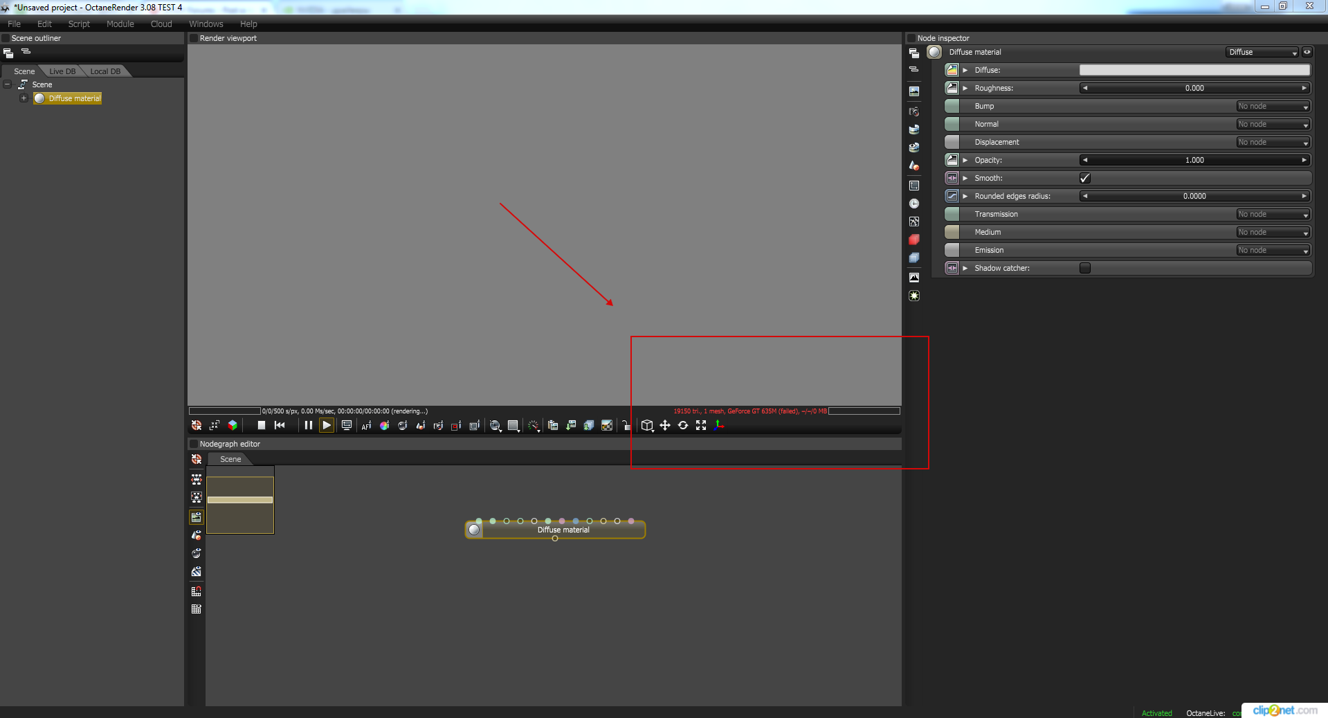This screenshot has height=718, width=1328.
Task: Click the recenter view target icon in viewport toolbar
Action: tap(197, 425)
